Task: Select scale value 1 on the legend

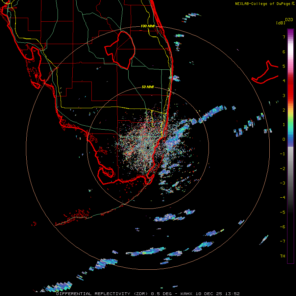Action: [x=284, y=125]
